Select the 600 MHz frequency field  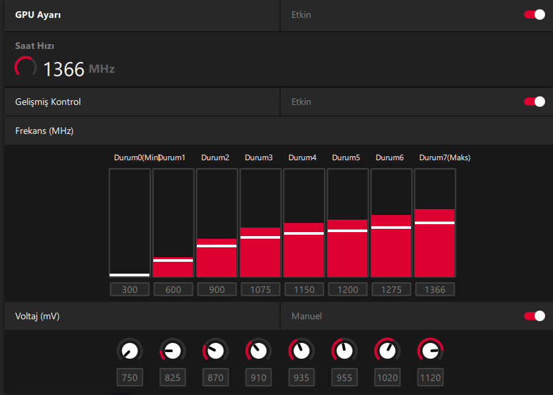(x=173, y=289)
